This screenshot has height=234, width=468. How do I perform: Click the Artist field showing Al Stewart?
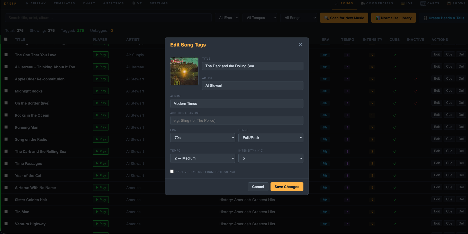tap(253, 86)
